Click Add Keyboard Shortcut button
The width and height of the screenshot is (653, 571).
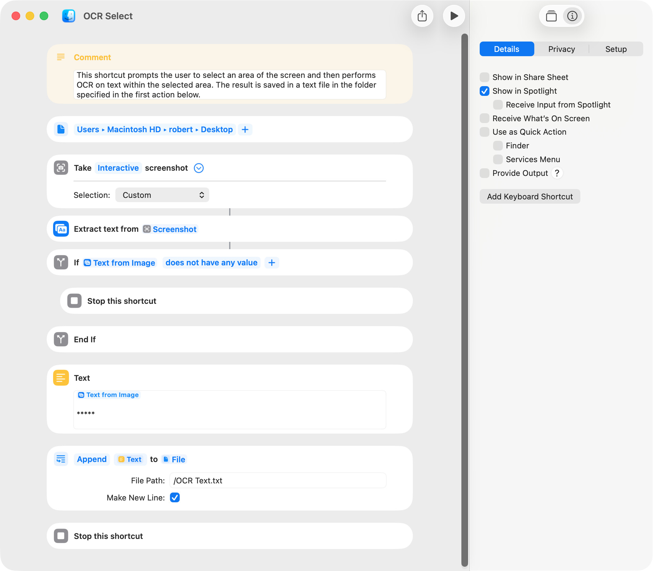tap(529, 197)
